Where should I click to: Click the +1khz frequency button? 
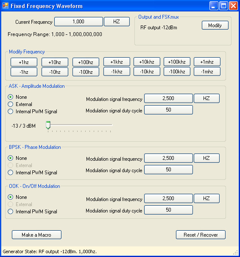117,62
